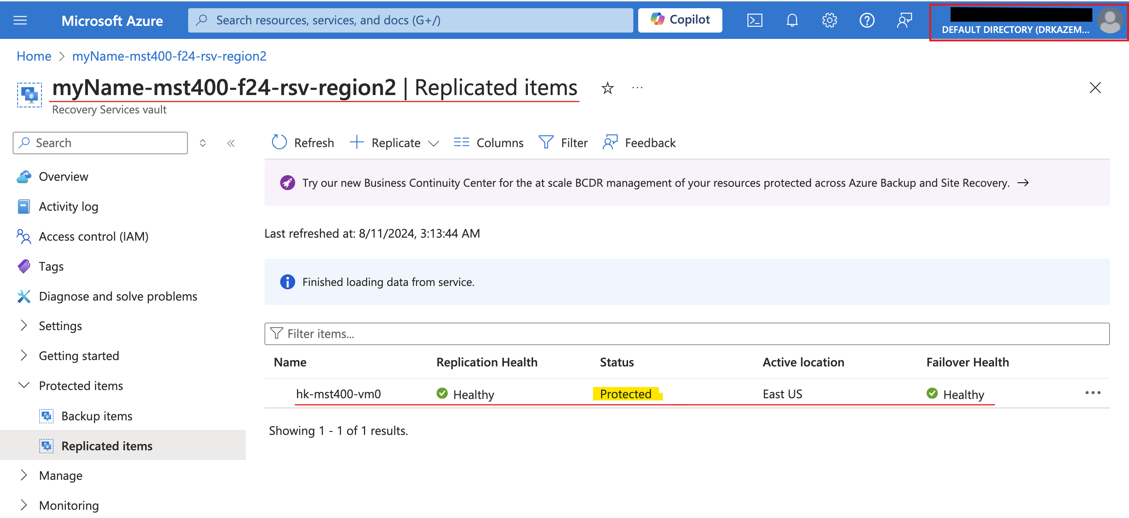1129x518 pixels.
Task: Expand the Manage group
Action: point(61,475)
